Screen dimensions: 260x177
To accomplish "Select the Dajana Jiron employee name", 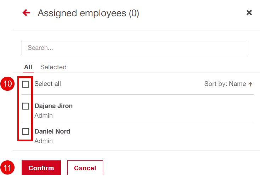I will [53, 106].
